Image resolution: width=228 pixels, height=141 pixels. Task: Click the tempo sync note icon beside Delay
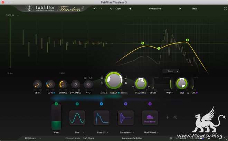tap(126, 78)
